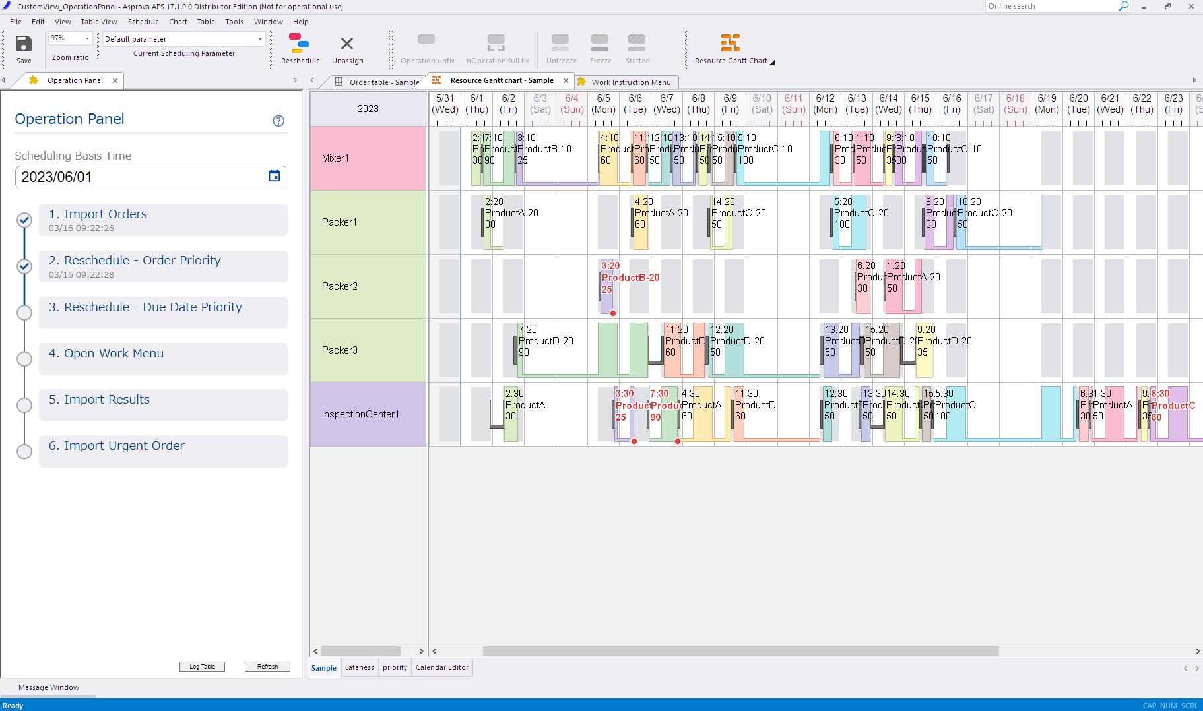Click the Operation unfix icon
1203x711 pixels.
[426, 40]
